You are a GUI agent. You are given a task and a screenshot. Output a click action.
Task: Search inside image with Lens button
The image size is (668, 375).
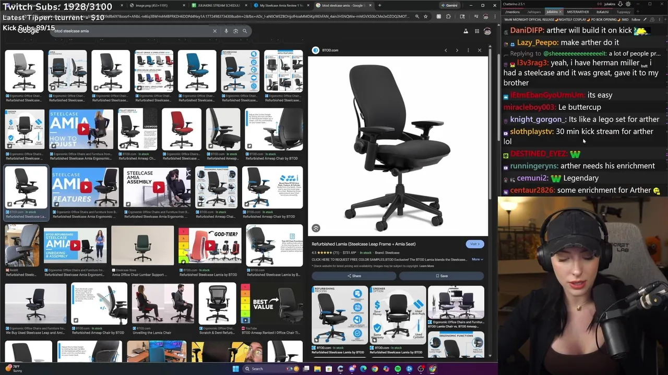pos(316,228)
